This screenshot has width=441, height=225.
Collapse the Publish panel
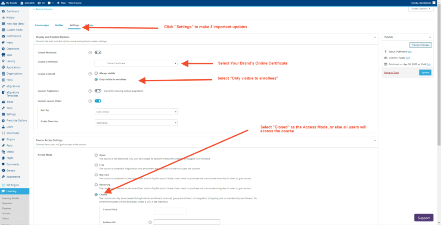tap(430, 37)
